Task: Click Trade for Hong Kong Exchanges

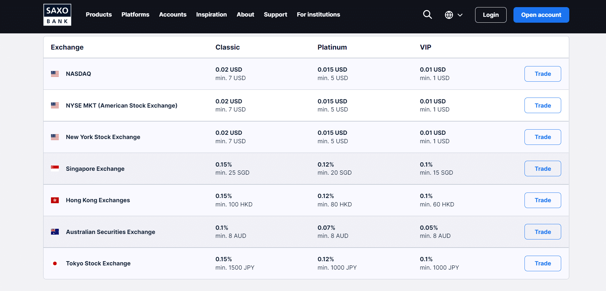Action: point(543,200)
